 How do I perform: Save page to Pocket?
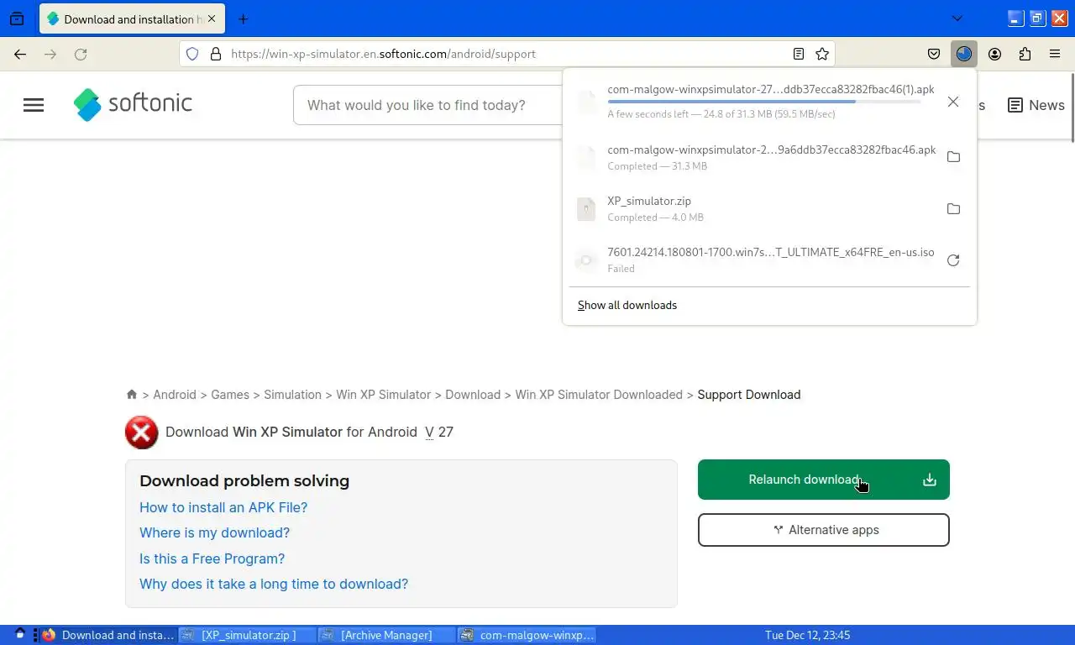click(934, 54)
